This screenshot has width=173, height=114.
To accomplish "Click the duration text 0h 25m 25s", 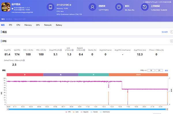I will click(x=130, y=10).
